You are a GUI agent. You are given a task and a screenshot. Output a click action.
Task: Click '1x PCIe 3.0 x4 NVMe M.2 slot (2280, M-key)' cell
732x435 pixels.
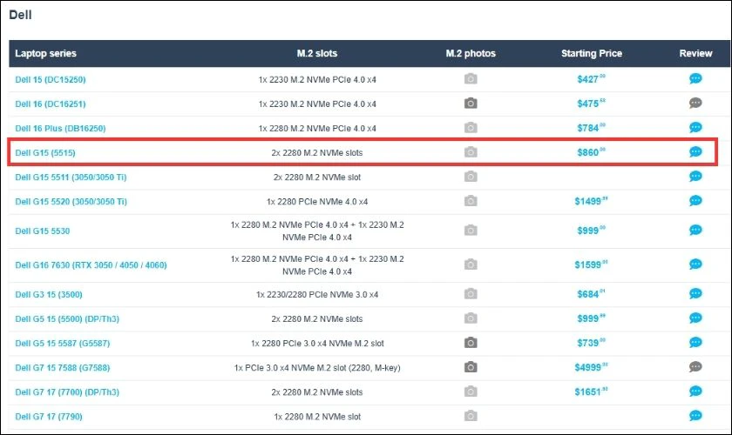(317, 368)
